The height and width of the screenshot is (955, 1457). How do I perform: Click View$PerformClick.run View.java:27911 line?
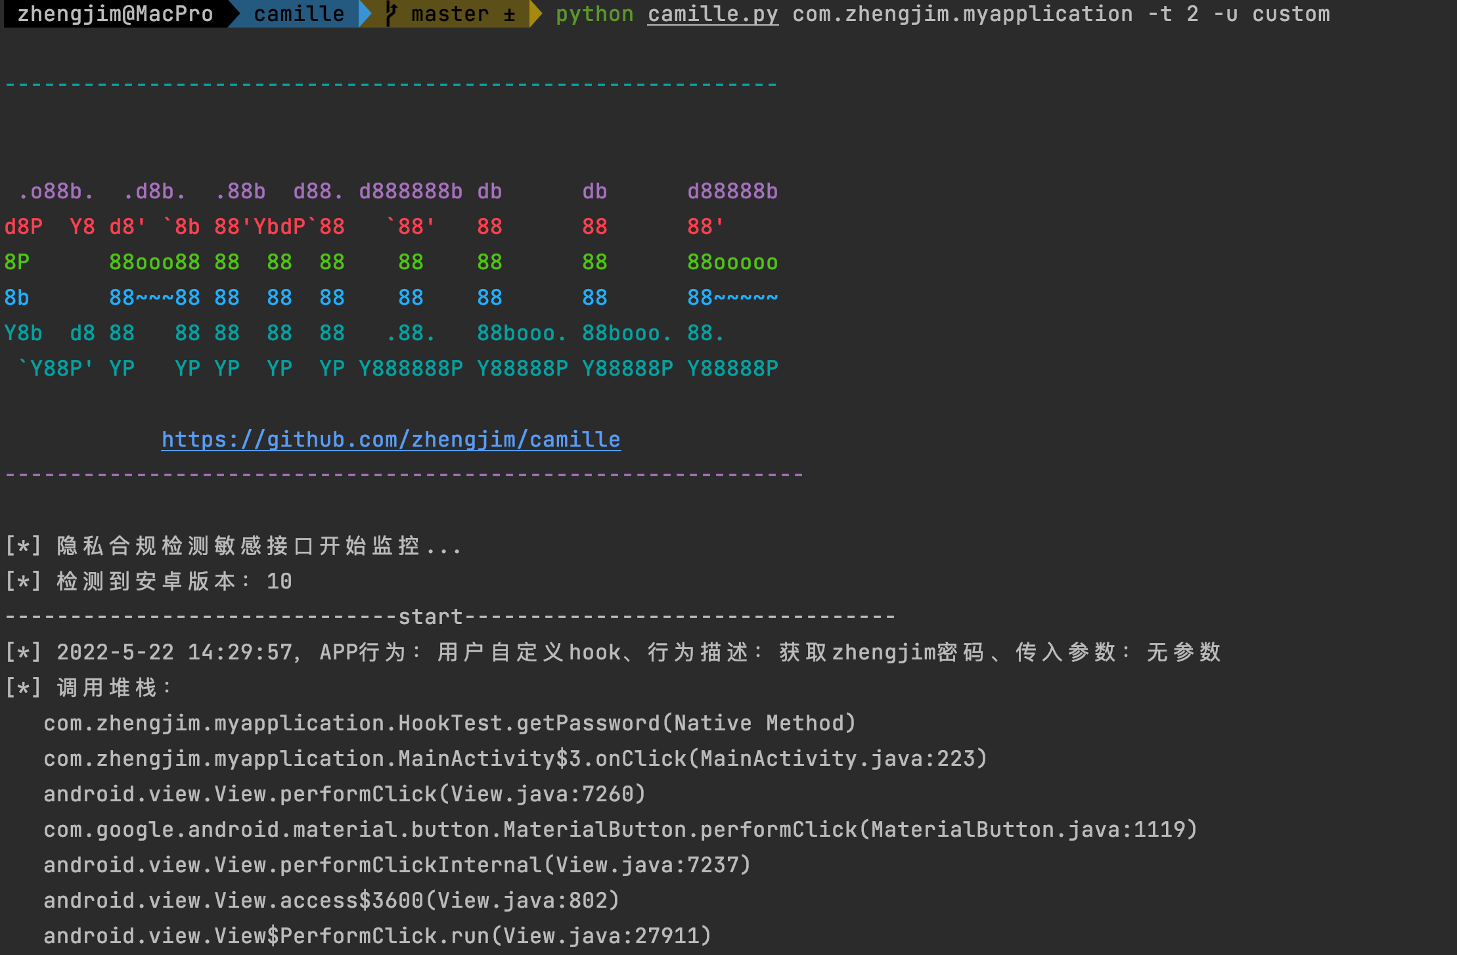(378, 935)
